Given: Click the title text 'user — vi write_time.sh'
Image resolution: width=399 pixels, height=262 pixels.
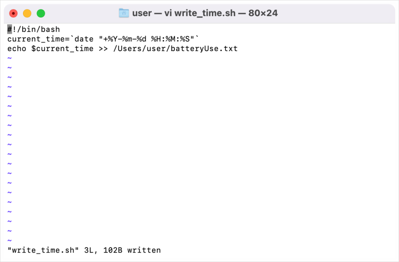Looking at the screenshot, I should pyautogui.click(x=184, y=13).
